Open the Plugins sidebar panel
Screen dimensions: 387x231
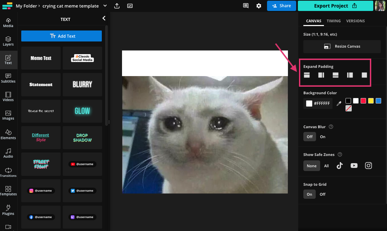(x=8, y=210)
